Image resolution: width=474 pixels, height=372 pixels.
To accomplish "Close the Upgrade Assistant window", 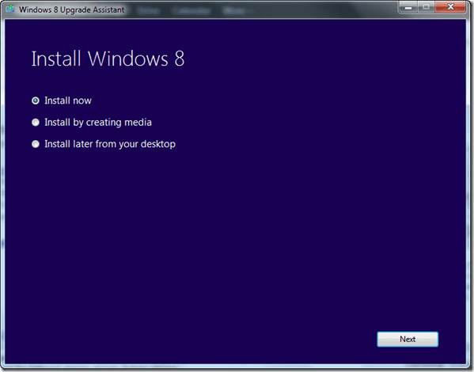I will 450,7.
